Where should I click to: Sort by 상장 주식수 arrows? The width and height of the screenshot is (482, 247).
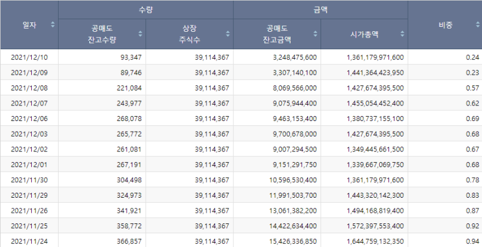point(228,34)
